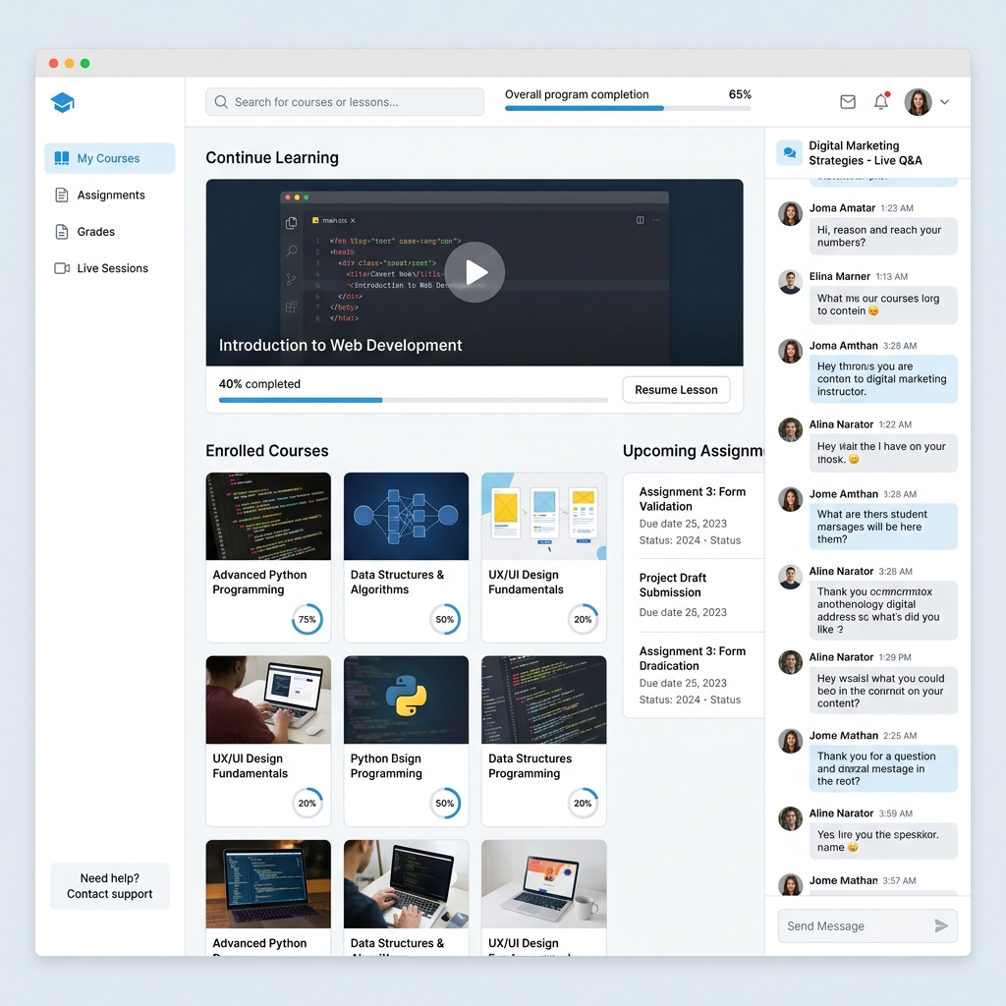Click Upcoming Assignments heading
1006x1006 pixels.
(693, 450)
